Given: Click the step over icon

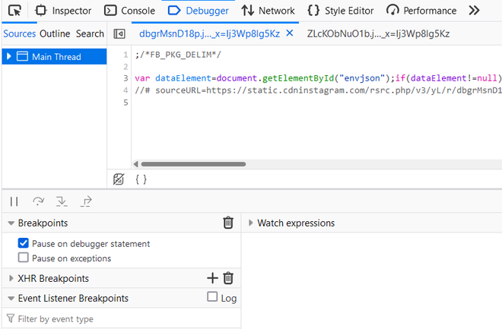Looking at the screenshot, I should click(x=38, y=201).
